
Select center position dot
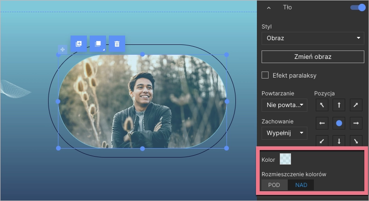pyautogui.click(x=339, y=123)
